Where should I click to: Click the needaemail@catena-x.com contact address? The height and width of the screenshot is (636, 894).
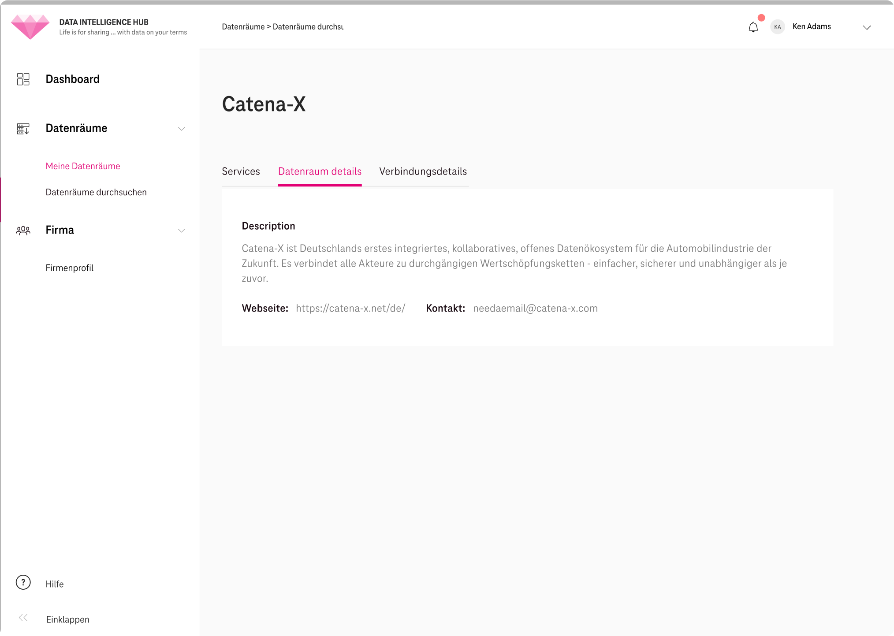pyautogui.click(x=536, y=309)
